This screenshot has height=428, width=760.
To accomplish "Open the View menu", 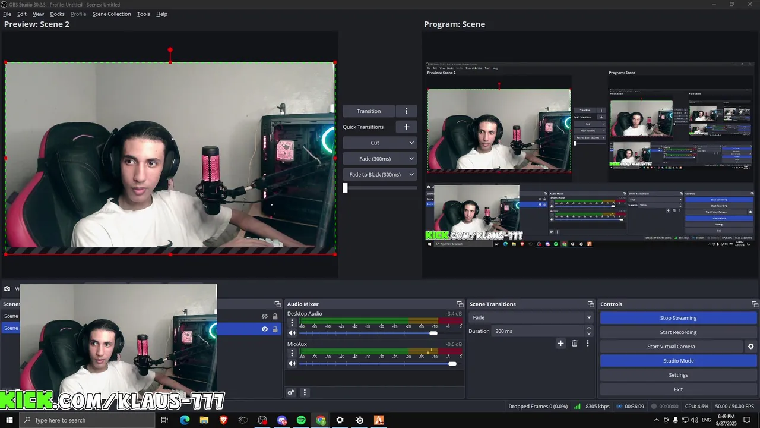I will 38,14.
